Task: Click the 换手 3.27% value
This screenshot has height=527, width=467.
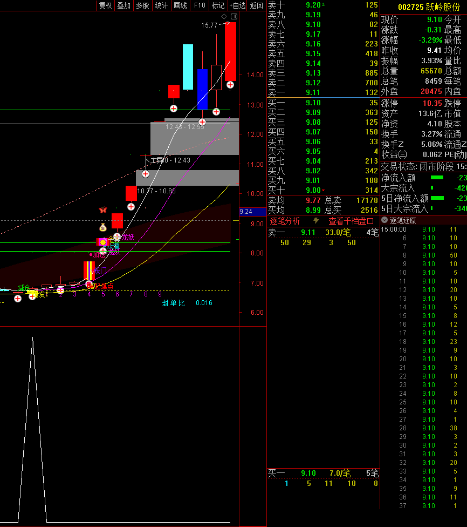Action: coord(431,134)
